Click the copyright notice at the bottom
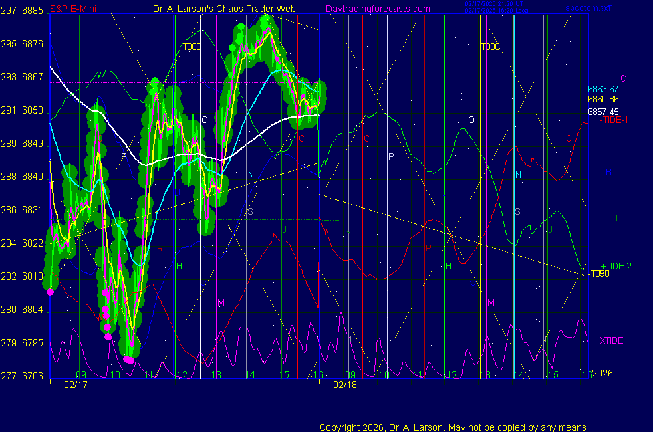The width and height of the screenshot is (653, 432). [454, 427]
